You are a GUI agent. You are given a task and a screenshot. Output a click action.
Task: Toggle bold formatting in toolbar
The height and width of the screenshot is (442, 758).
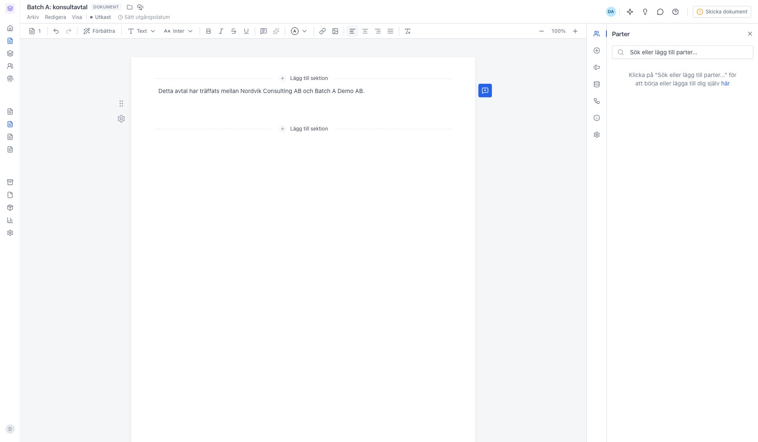[208, 31]
